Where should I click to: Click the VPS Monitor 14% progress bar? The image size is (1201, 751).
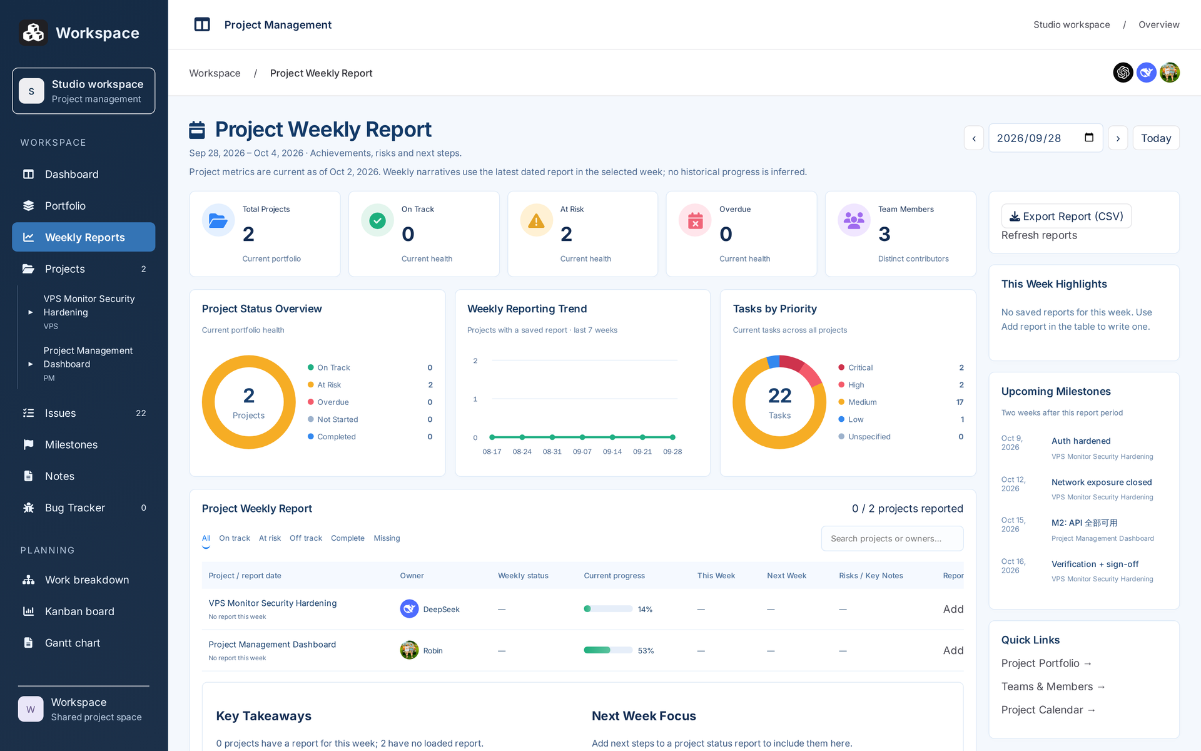click(x=608, y=609)
